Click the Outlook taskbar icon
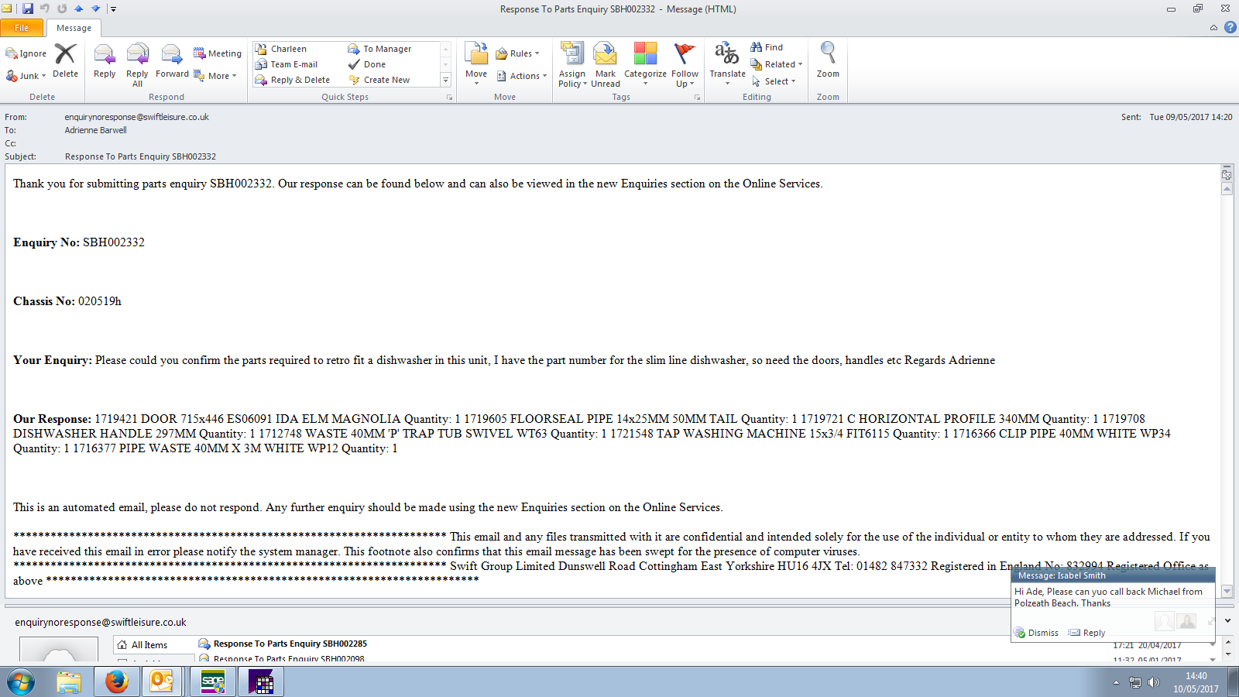The width and height of the screenshot is (1239, 697). (161, 682)
